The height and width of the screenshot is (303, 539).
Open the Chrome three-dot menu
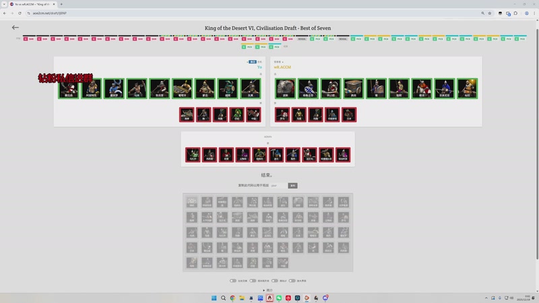pos(534,13)
